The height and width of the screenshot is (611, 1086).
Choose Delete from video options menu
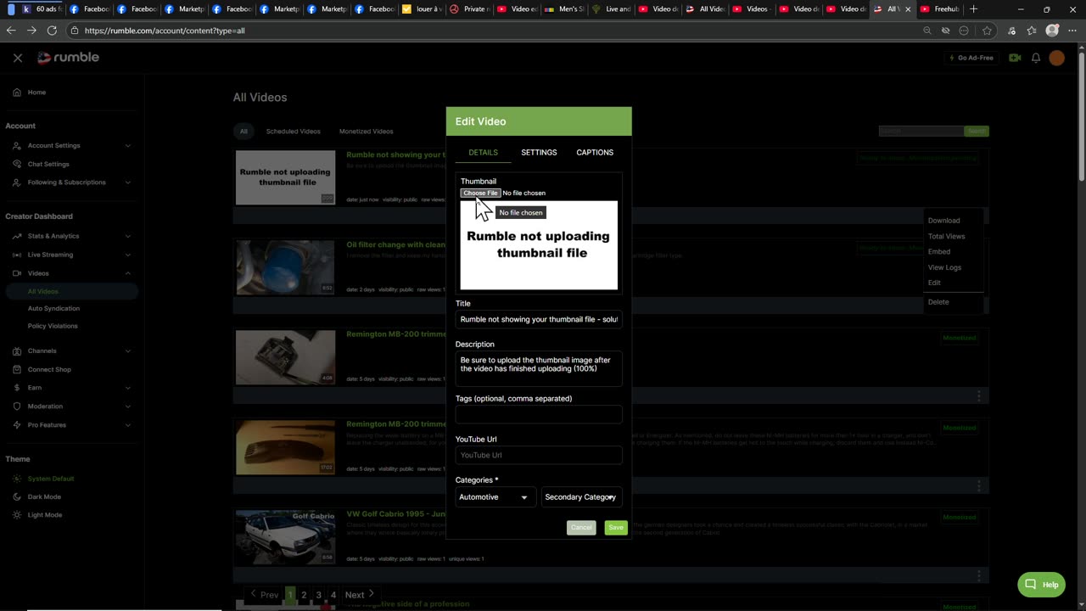(x=938, y=302)
